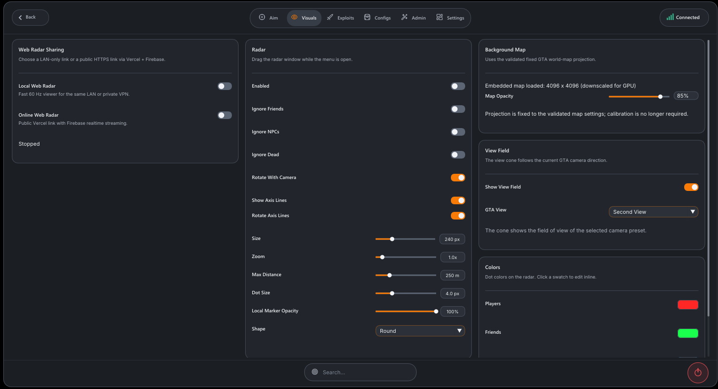Expand the radar Shape dropdown
The width and height of the screenshot is (718, 389).
click(420, 331)
